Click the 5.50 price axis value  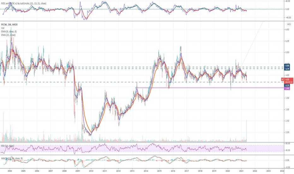[287, 53]
